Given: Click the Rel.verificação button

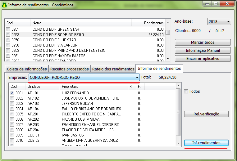Looking at the screenshot, I should click(x=206, y=114).
